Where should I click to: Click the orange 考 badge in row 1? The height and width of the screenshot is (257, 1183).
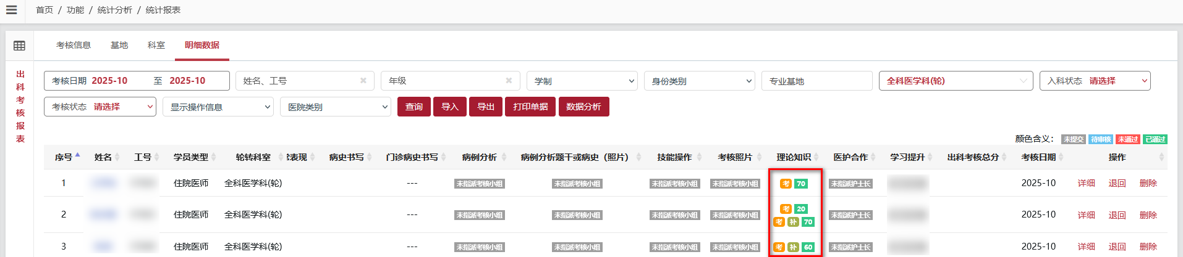(786, 184)
